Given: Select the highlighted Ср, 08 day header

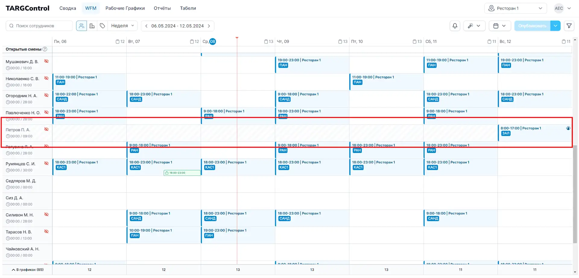Looking at the screenshot, I should 209,42.
